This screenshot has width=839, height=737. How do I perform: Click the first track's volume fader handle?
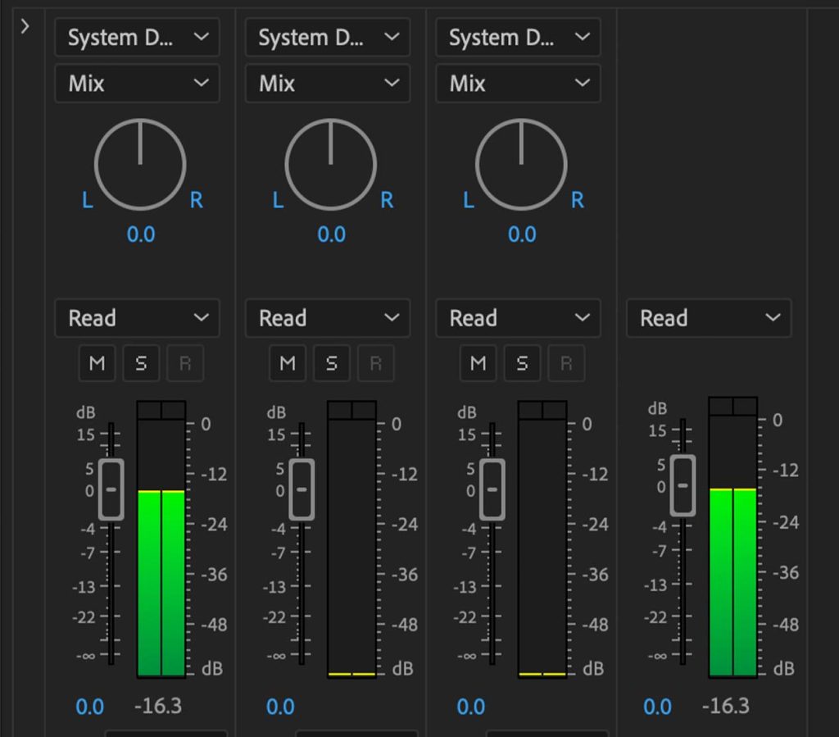click(111, 489)
